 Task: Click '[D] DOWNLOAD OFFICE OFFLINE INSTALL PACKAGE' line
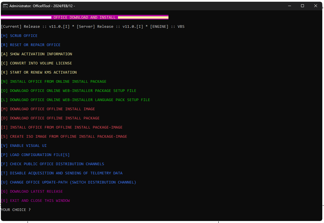coord(50,118)
